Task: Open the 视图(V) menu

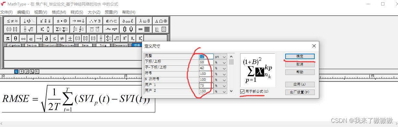Action: [x=41, y=12]
